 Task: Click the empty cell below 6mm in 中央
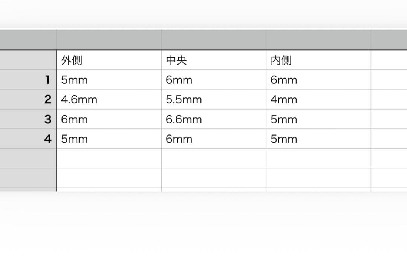pos(213,159)
